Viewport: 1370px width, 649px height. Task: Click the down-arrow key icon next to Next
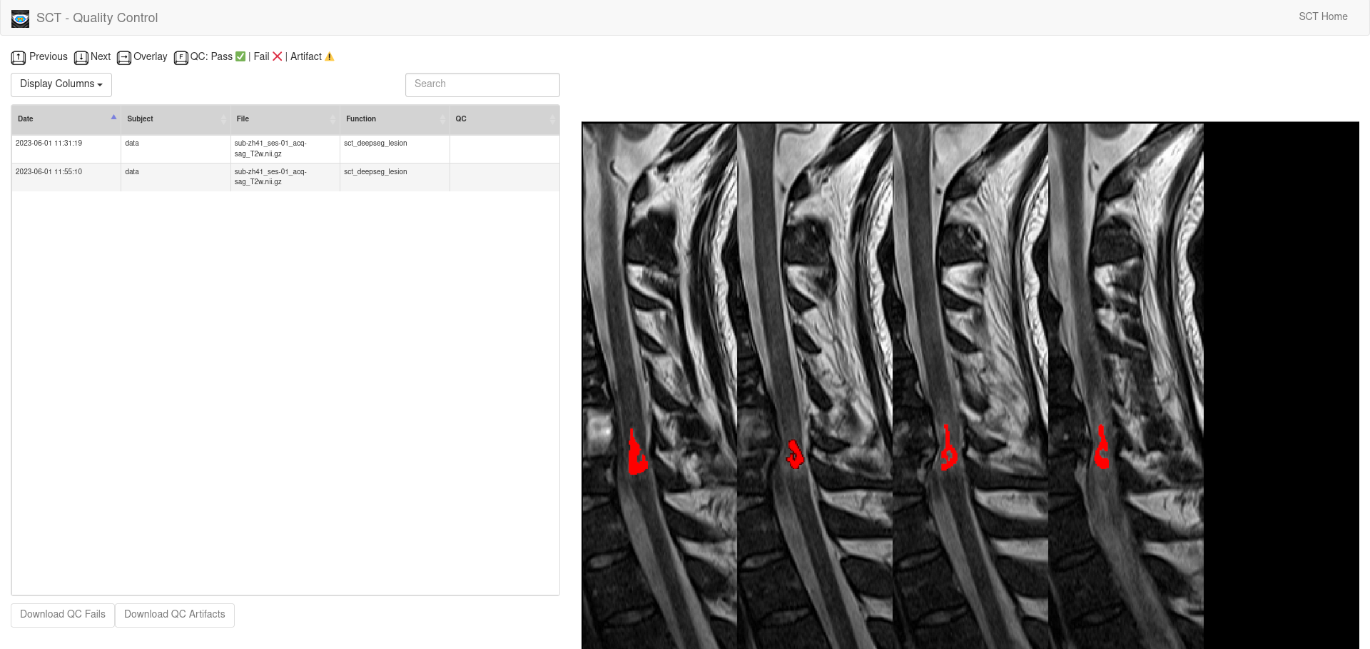80,58
